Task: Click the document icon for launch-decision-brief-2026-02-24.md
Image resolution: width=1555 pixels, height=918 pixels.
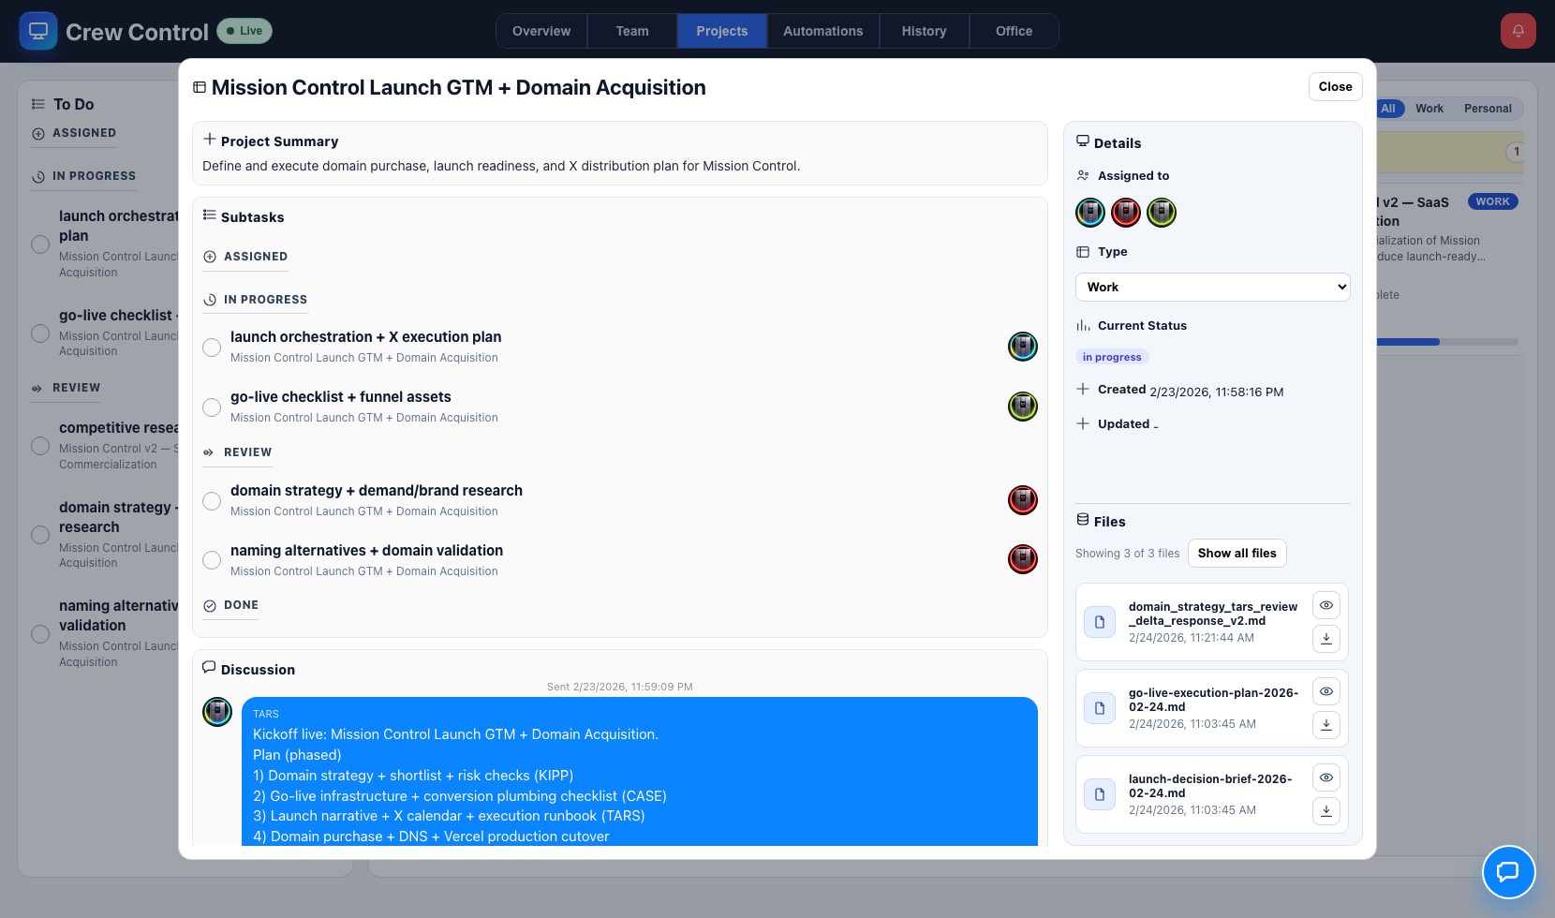Action: (x=1099, y=794)
